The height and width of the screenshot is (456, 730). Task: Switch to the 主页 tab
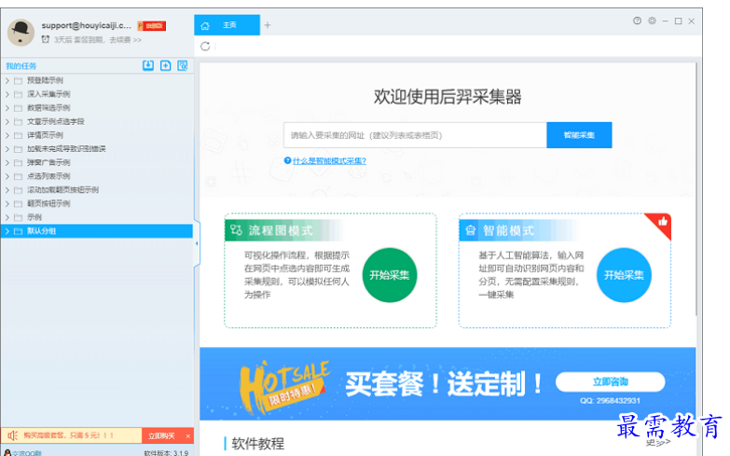[x=227, y=25]
